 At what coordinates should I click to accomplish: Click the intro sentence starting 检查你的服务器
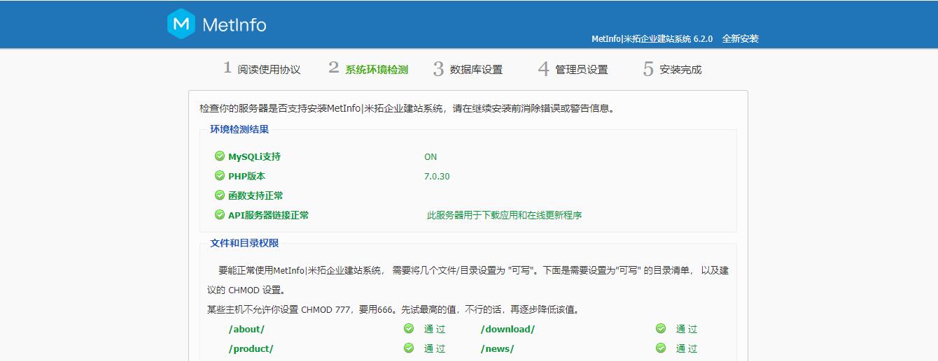click(407, 108)
